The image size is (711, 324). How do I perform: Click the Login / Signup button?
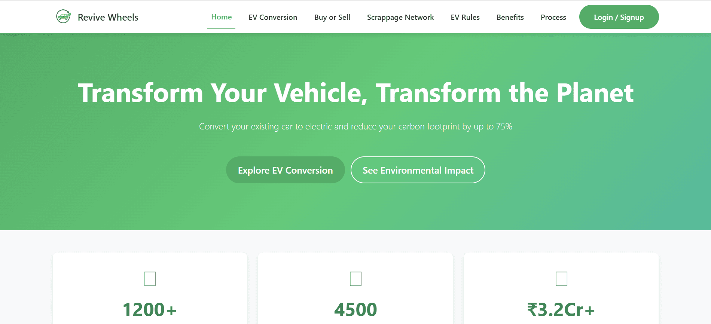(x=619, y=17)
